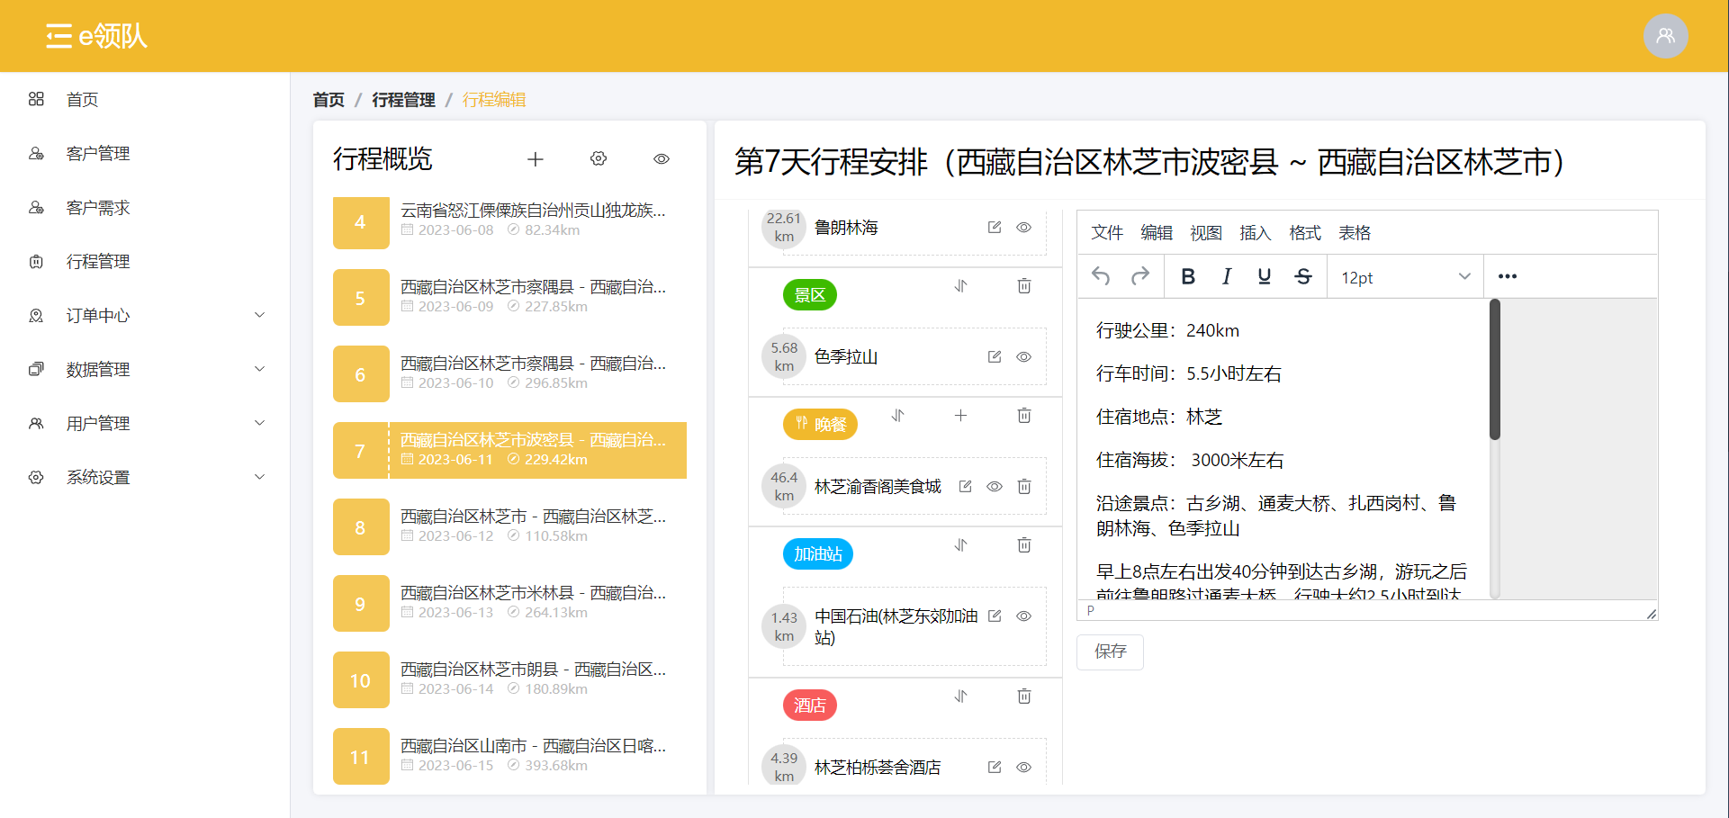Delete the 景区 section
Screen dimensions: 1729x818
[1024, 286]
